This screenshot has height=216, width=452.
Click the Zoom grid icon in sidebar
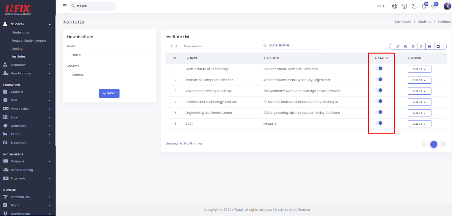(x=5, y=117)
